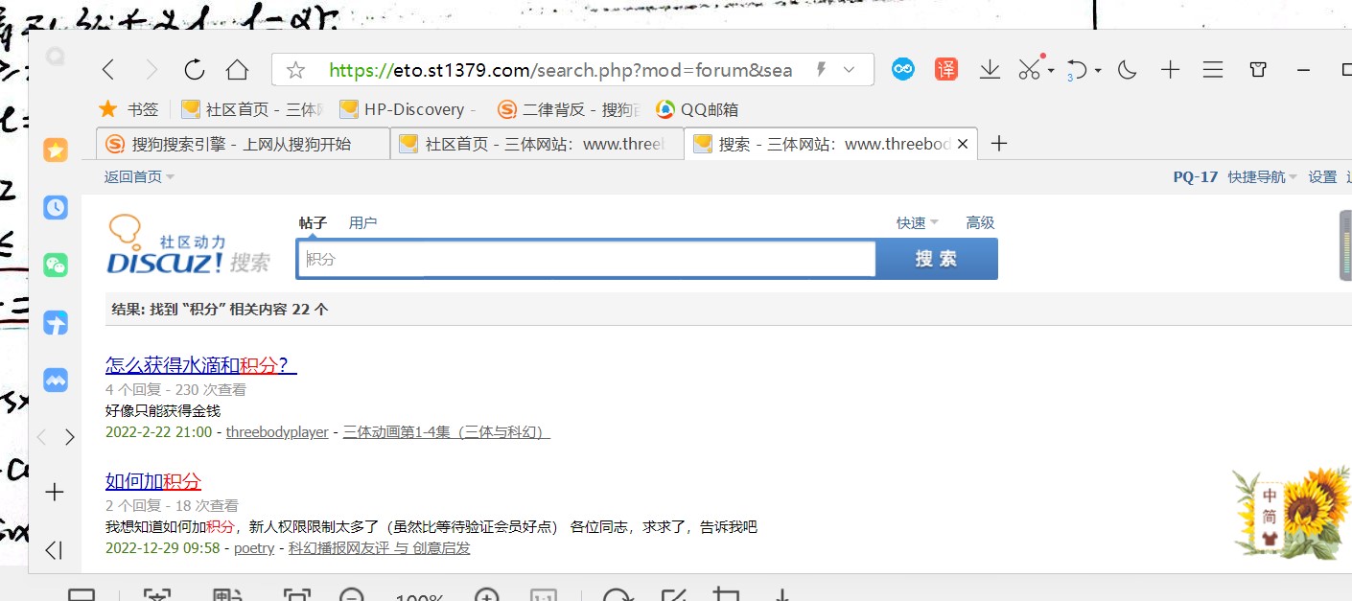Click the blue cloud-shaped icon in the sidebar
The width and height of the screenshot is (1352, 601).
pyautogui.click(x=56, y=381)
